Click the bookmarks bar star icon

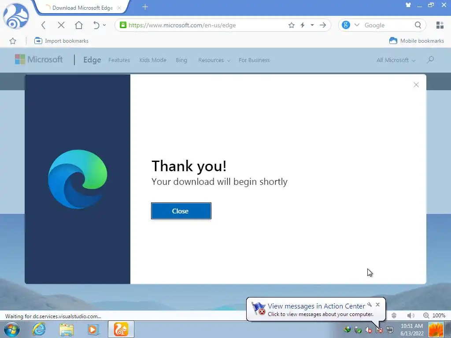click(13, 41)
